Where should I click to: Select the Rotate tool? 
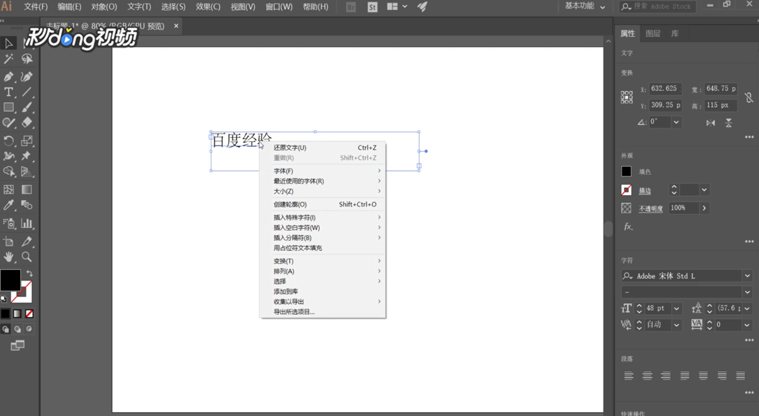pyautogui.click(x=9, y=141)
